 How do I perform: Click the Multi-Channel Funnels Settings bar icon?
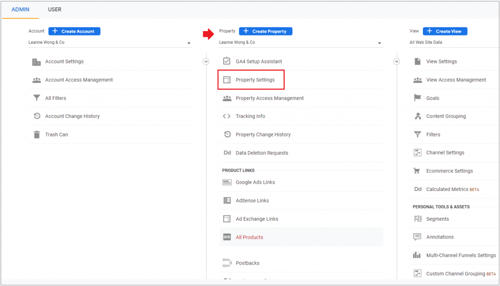tap(417, 255)
